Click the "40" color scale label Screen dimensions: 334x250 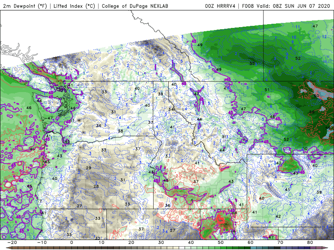click(x=191, y=242)
